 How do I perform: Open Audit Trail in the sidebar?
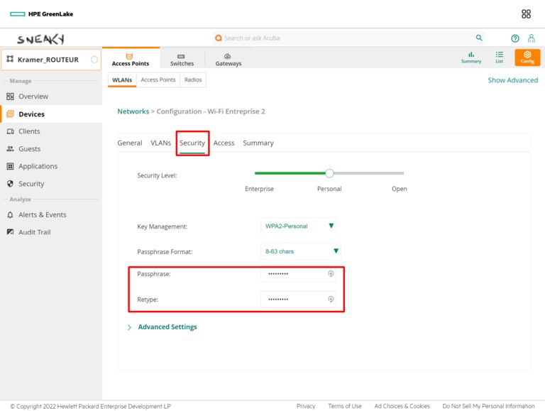[x=34, y=232]
